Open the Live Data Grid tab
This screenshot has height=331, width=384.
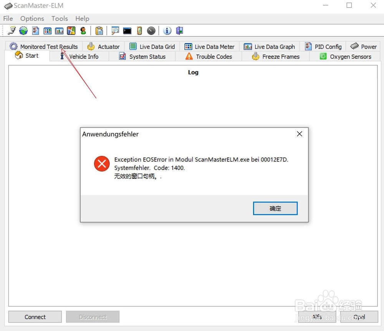(152, 46)
